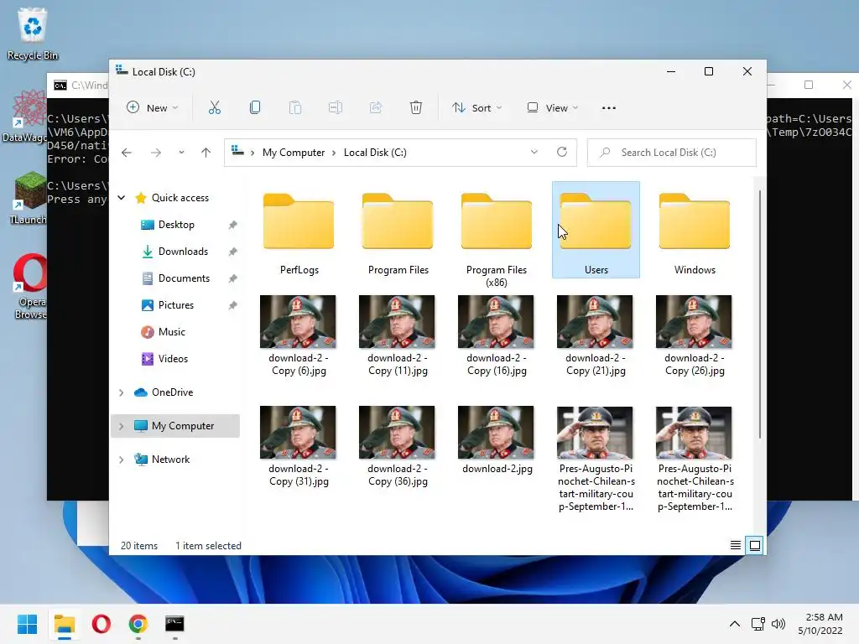Unpin Pictures using its pin icon

tap(233, 305)
